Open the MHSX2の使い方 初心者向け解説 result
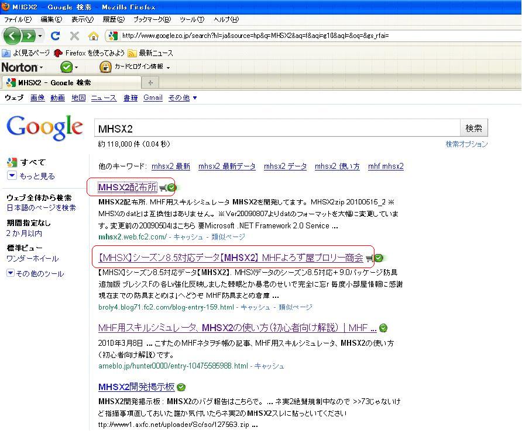Image resolution: width=522 pixels, height=431 pixels. click(238, 328)
